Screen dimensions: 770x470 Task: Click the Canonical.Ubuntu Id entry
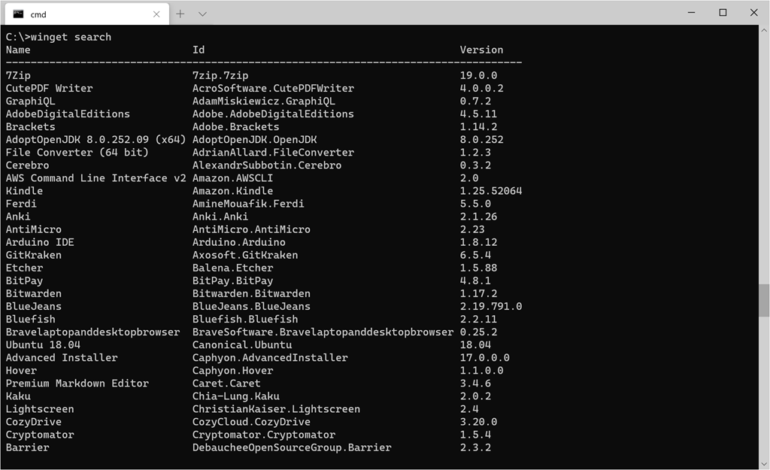(242, 344)
